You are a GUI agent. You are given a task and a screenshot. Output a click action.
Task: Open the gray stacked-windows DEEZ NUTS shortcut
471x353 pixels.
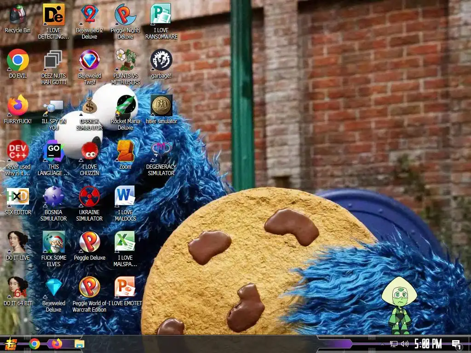tap(53, 68)
